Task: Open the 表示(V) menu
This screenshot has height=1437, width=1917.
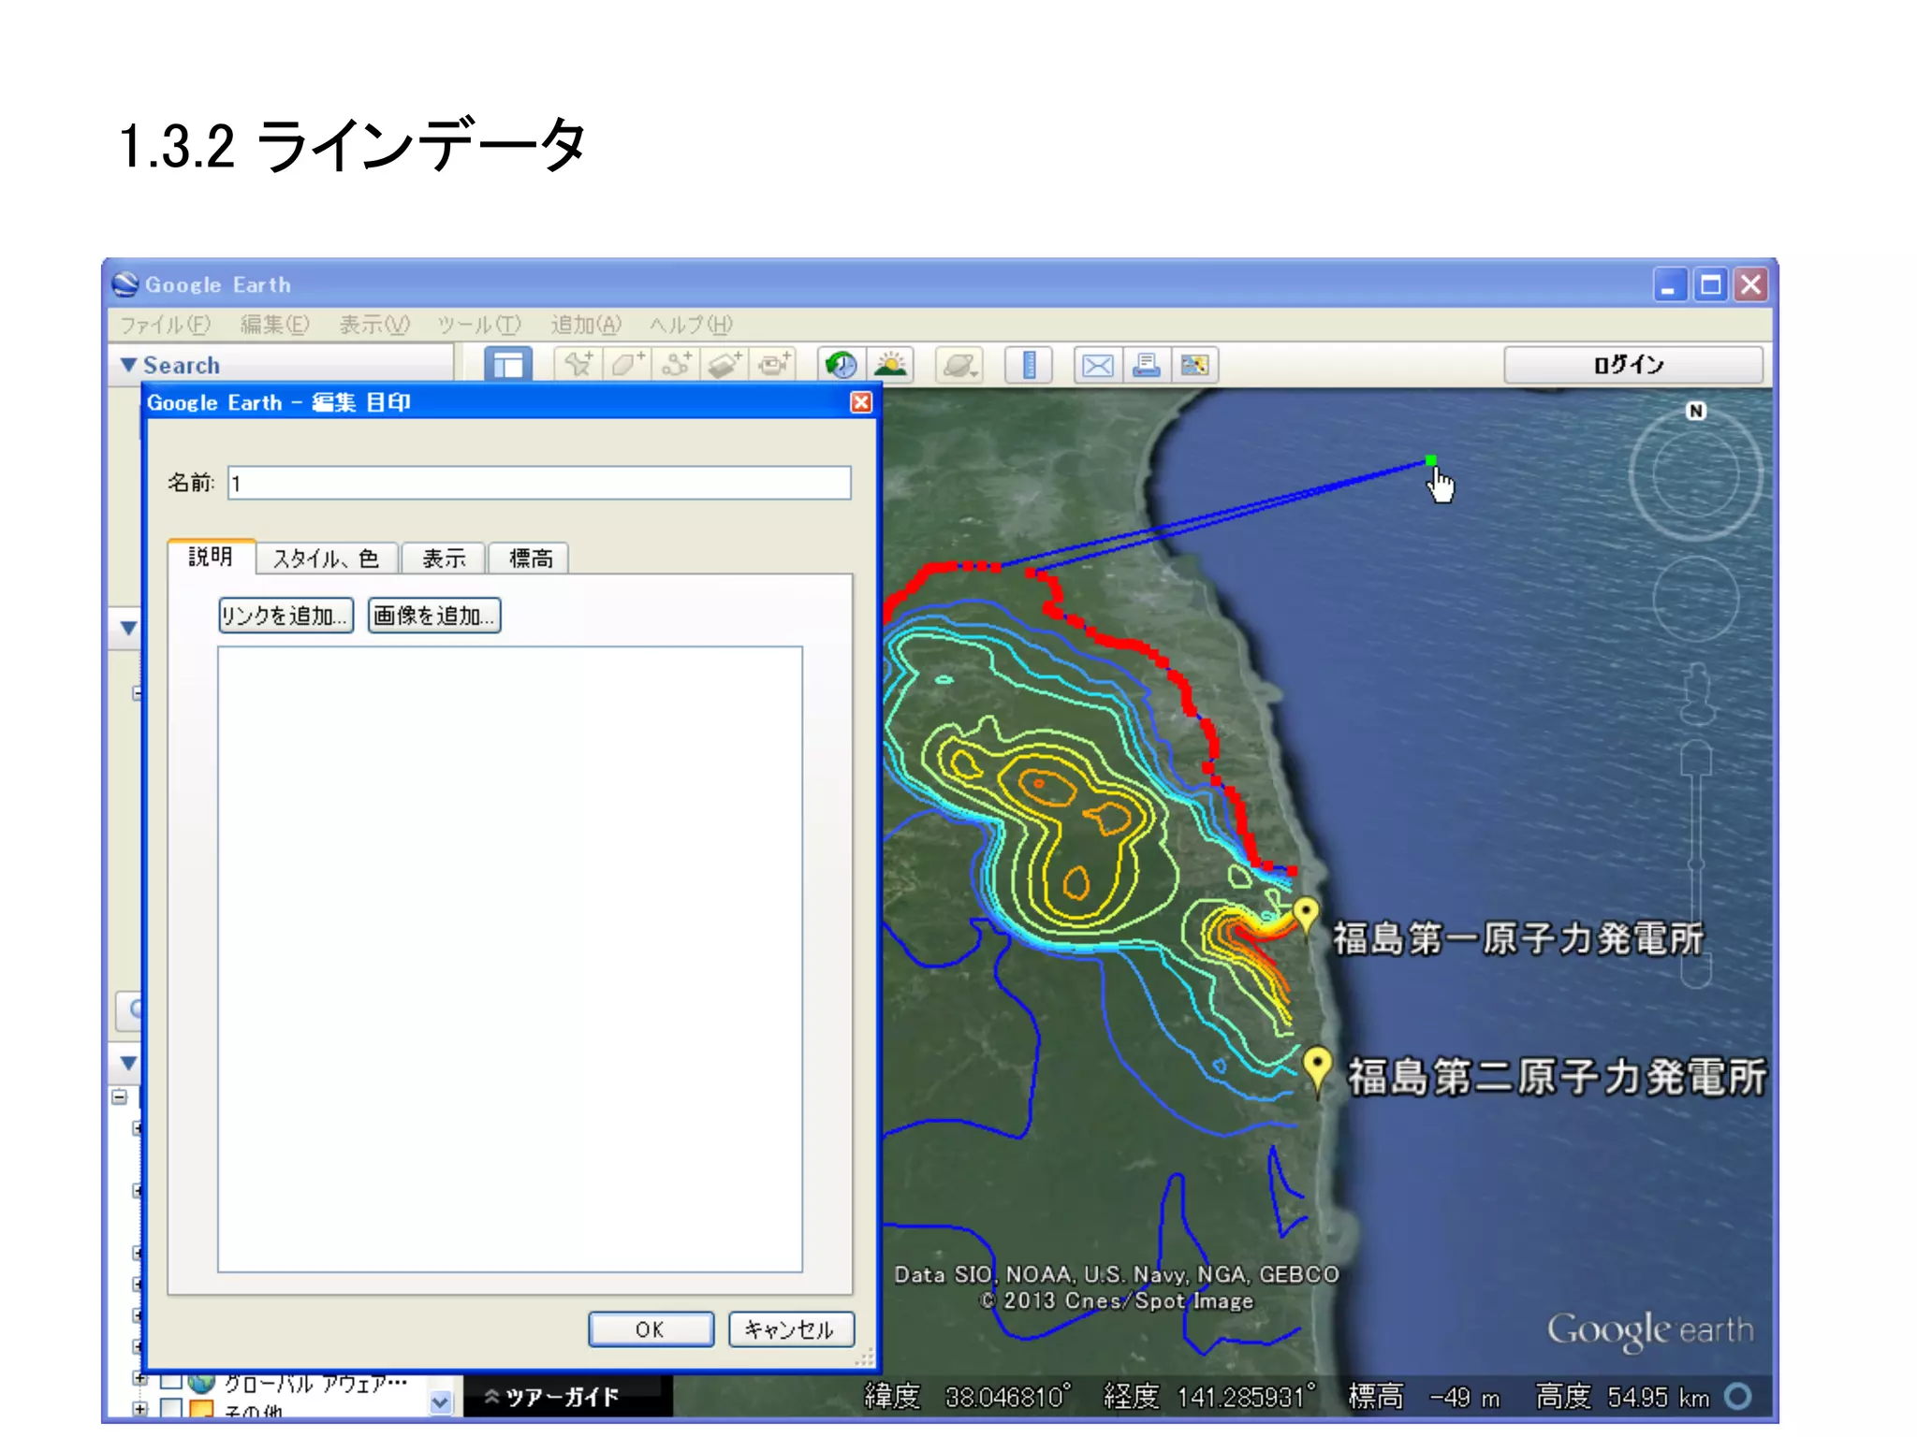Action: (373, 325)
